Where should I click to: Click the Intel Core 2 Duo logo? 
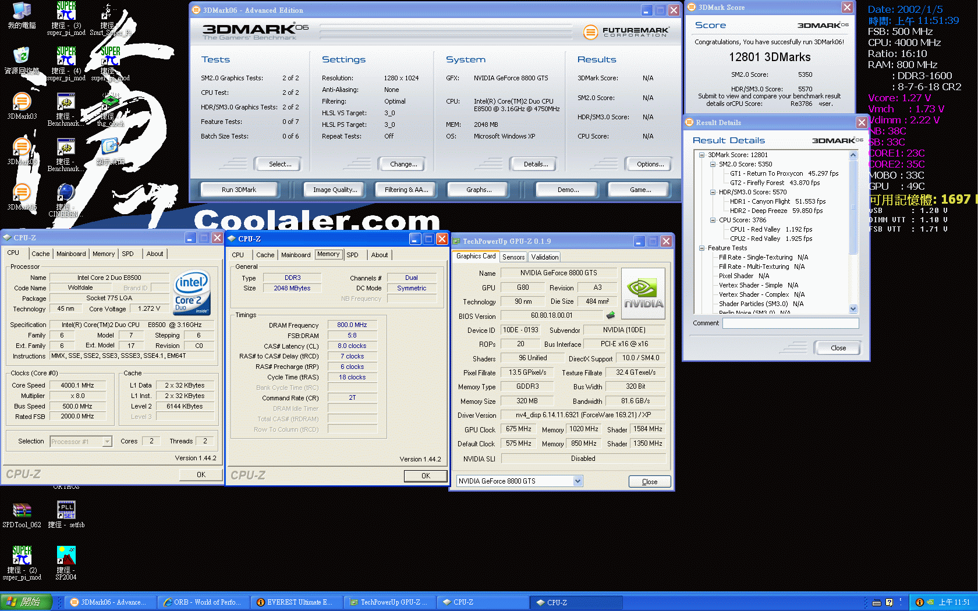point(192,293)
